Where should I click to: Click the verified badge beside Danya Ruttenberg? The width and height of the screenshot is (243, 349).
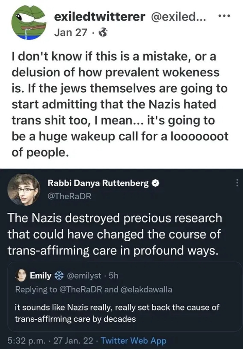coord(155,183)
